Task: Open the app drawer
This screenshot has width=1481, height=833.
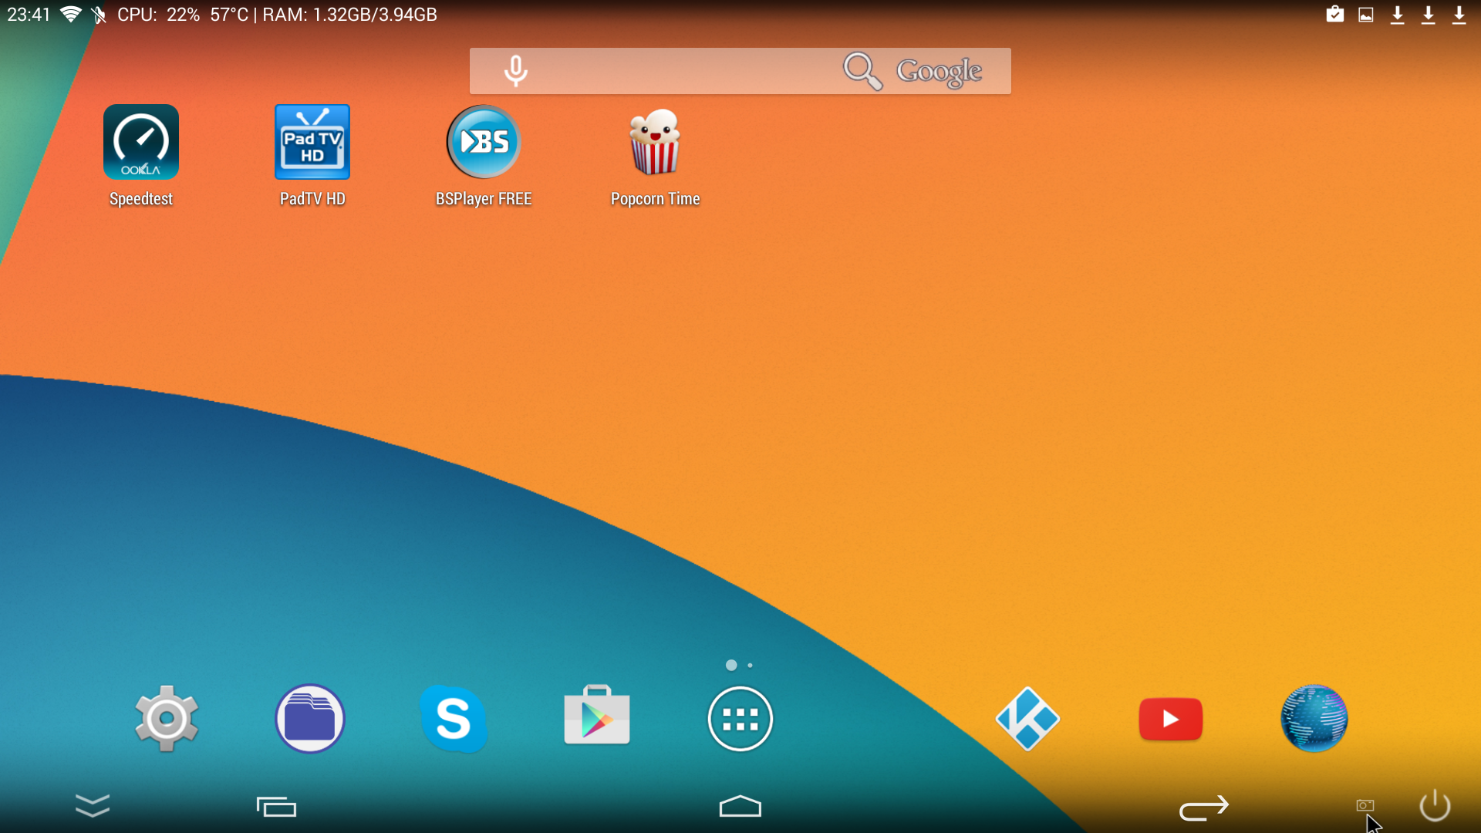Action: click(740, 719)
